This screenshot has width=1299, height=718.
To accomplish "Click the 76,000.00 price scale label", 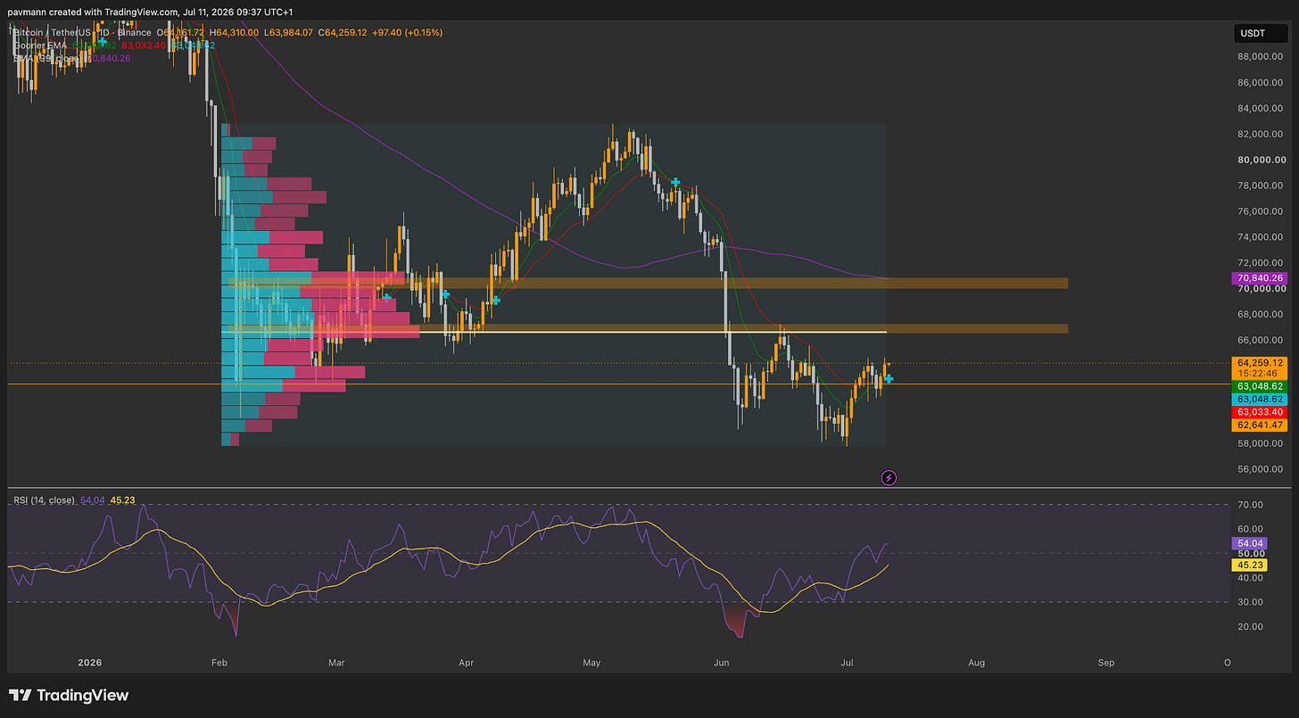I will click(1259, 211).
